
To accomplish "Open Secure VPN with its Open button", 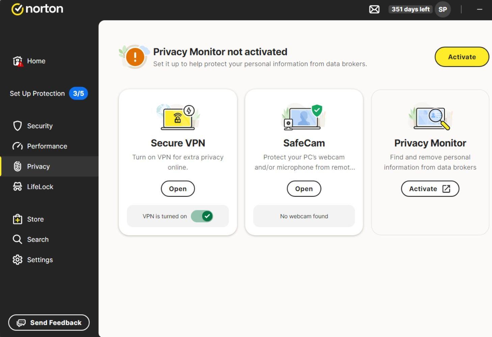I will (x=178, y=189).
